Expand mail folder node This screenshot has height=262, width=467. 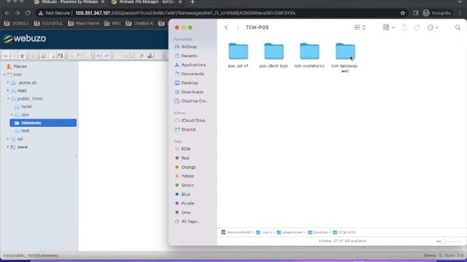(8, 90)
